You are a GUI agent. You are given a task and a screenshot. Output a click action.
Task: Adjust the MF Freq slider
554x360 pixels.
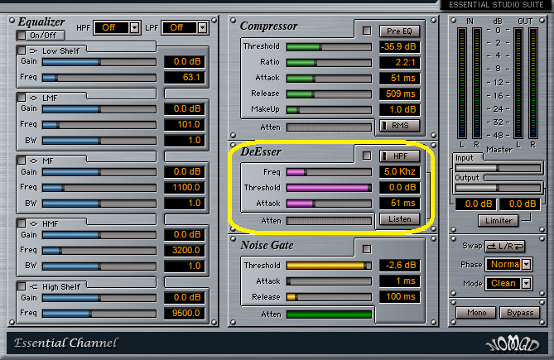coord(99,188)
